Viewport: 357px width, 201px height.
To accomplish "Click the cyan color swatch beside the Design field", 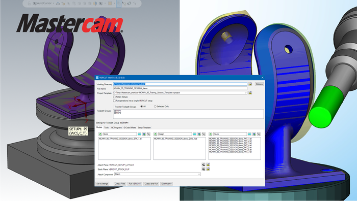I will coord(195,134).
